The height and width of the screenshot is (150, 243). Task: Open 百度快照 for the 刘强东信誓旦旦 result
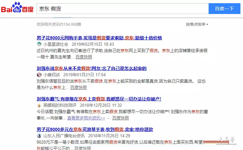click(x=78, y=87)
